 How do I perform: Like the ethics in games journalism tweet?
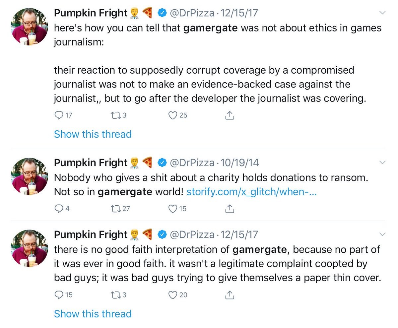point(172,115)
